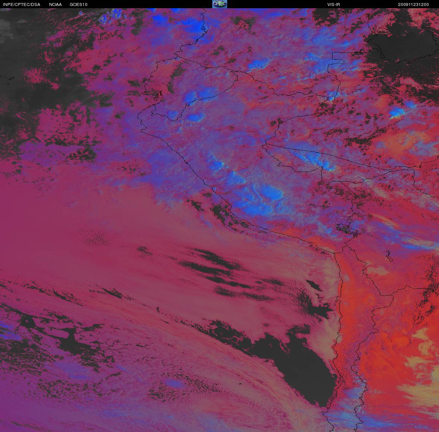Click the CPTEC logo in the header

(x=220, y=4)
